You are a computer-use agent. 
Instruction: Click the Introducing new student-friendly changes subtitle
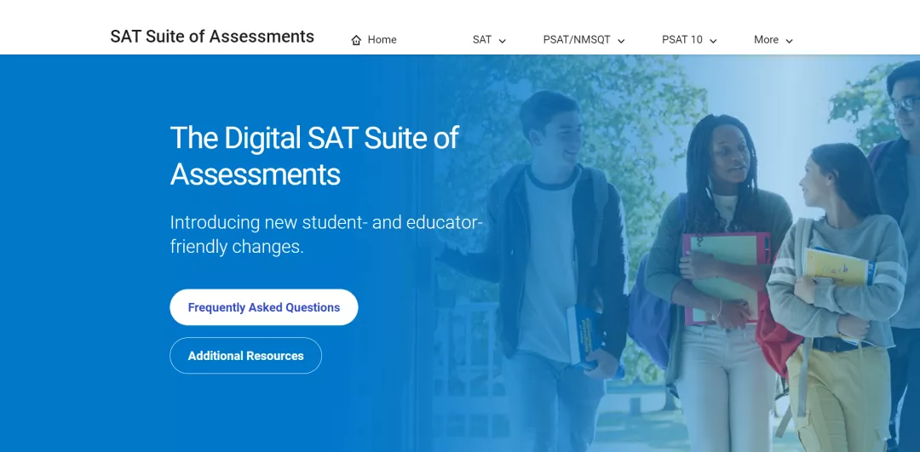click(x=326, y=234)
